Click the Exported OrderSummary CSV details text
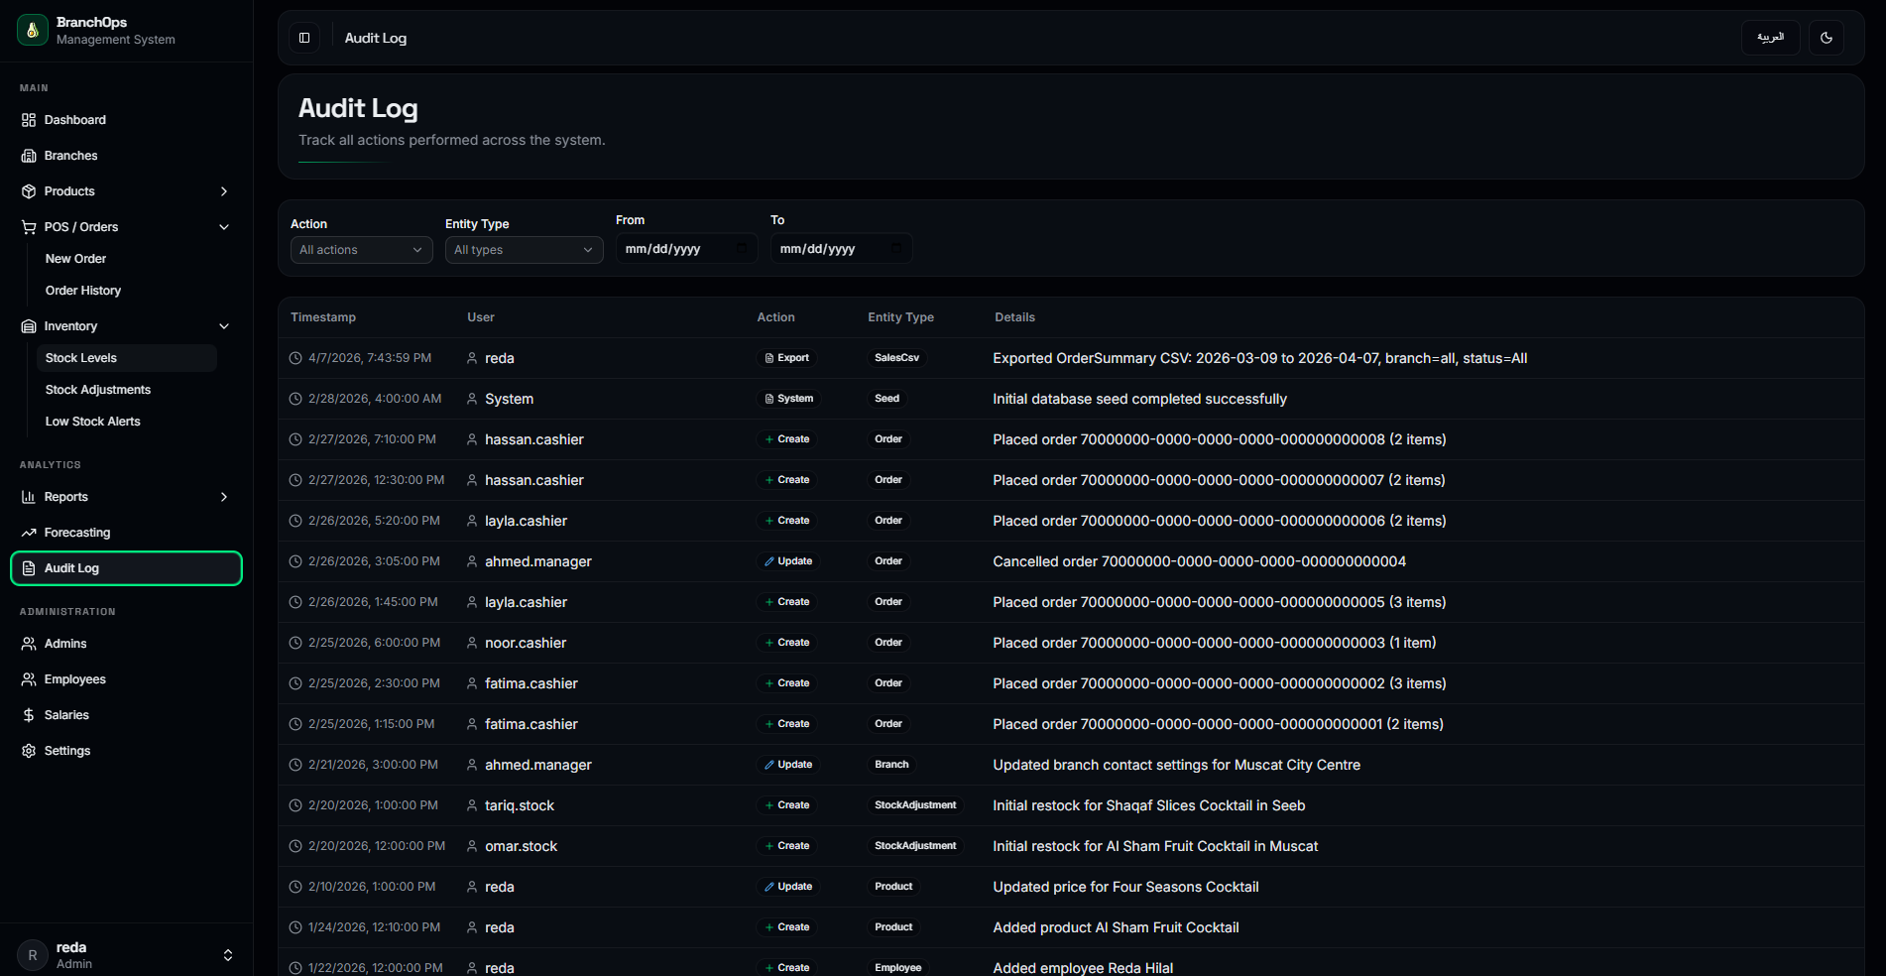 click(1259, 358)
